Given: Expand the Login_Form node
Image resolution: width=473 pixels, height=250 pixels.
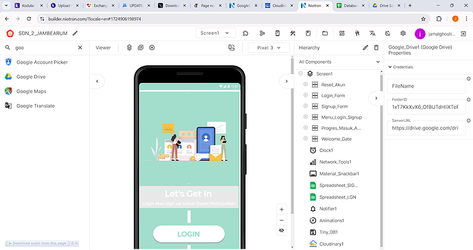Looking at the screenshot, I should (x=305, y=95).
